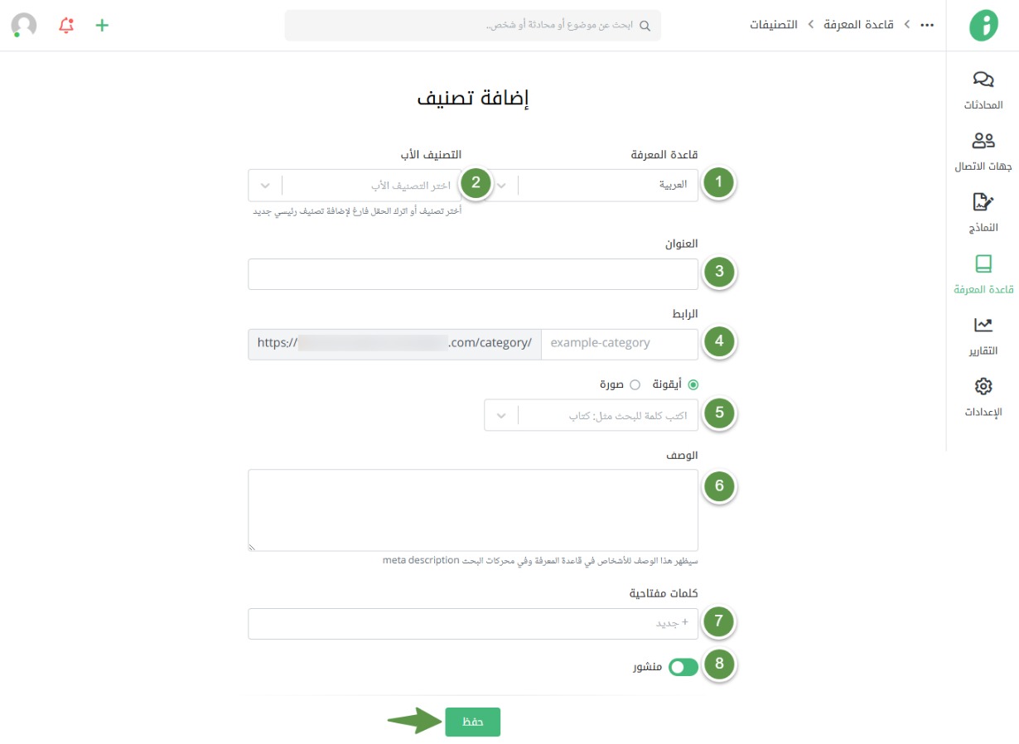Open the Reports (التقارير) chart icon
This screenshot has height=744, width=1019.
[x=983, y=326]
